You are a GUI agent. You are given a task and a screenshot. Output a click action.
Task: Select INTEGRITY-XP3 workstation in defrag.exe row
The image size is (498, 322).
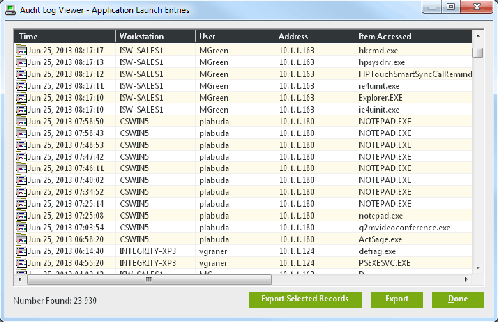[148, 251]
